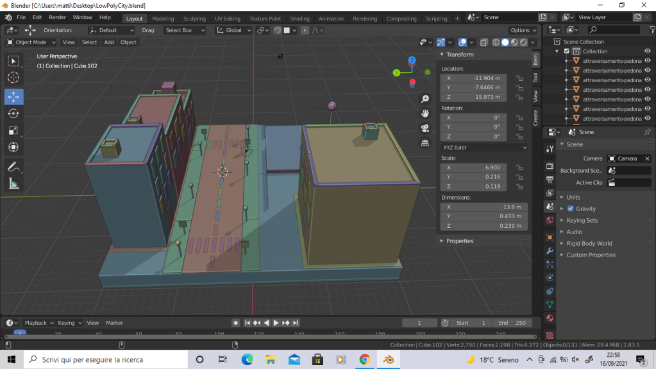Open the XYZ Euler rotation mode dropdown

[484, 148]
